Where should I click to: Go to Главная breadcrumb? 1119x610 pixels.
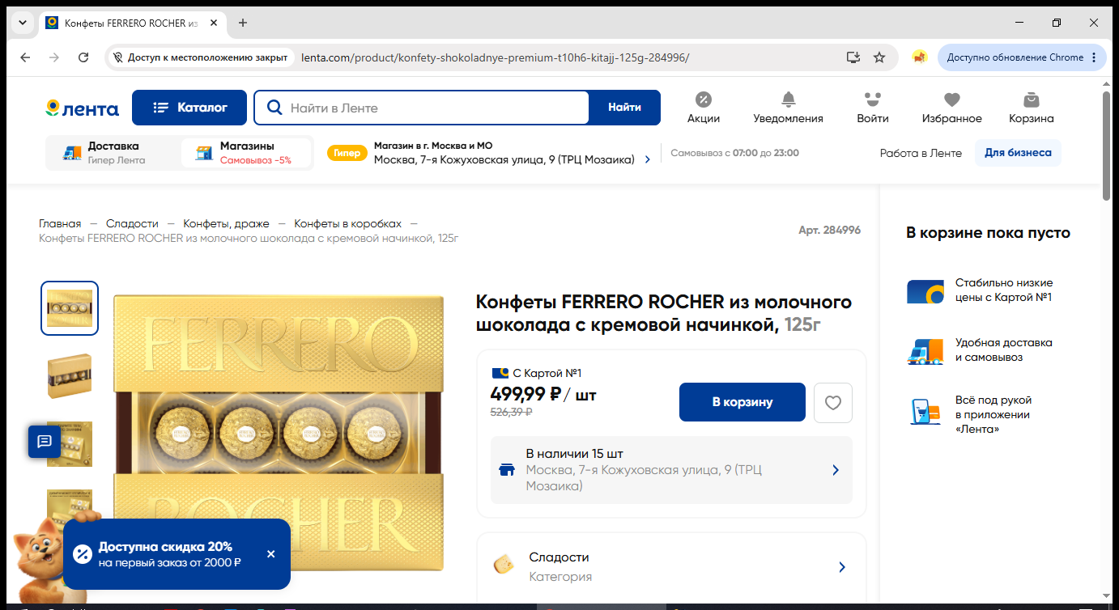(60, 223)
